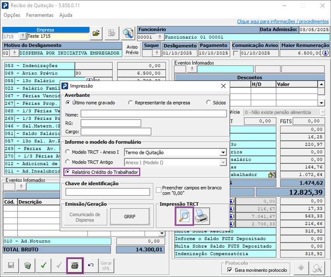The height and width of the screenshot is (277, 331).
Task: Toggle Gera movimento protocolo checkbox
Action: (230, 270)
